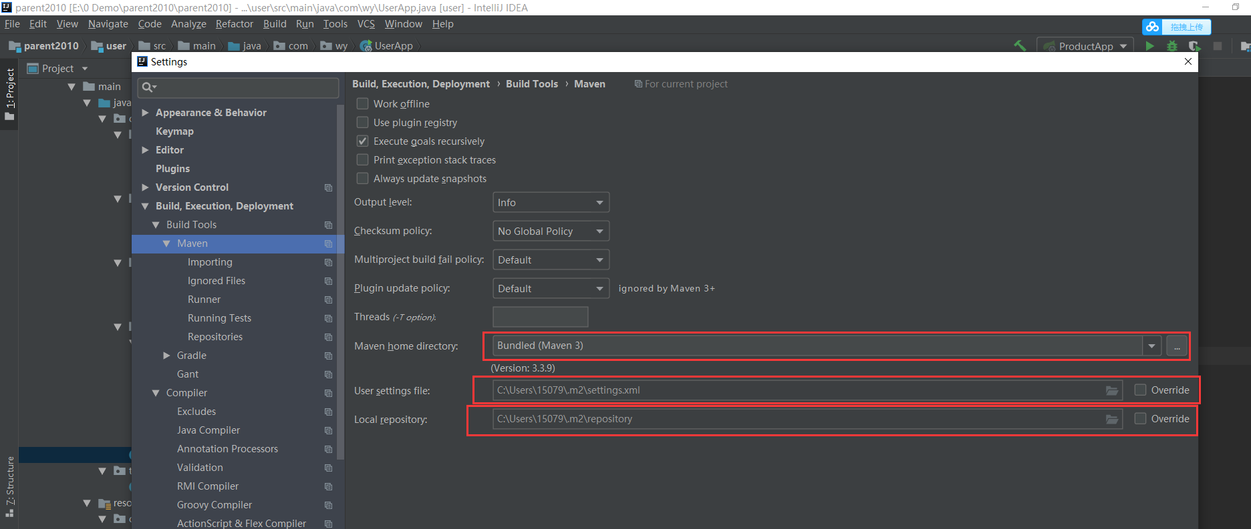This screenshot has width=1251, height=529.
Task: Click project-level icon beside Gant
Action: point(328,374)
